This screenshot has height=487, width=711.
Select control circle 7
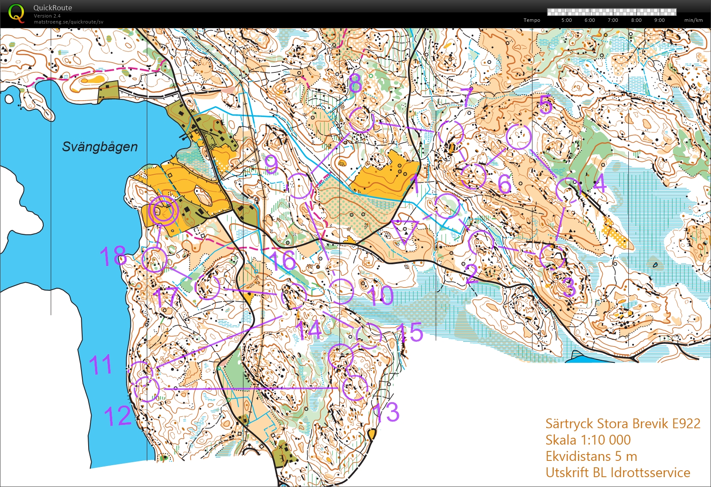[x=451, y=133]
